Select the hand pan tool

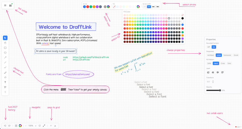[x=5, y=43]
